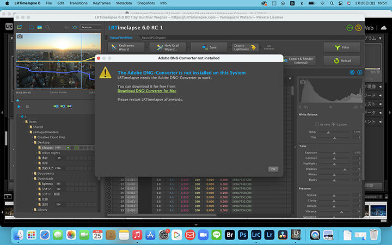
Task: Click the camera icon on the histogram
Action: click(x=303, y=82)
